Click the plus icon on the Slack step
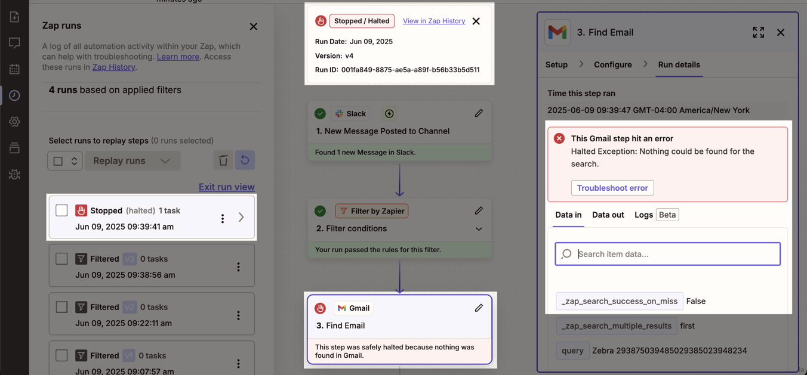This screenshot has height=375, width=807. (389, 113)
